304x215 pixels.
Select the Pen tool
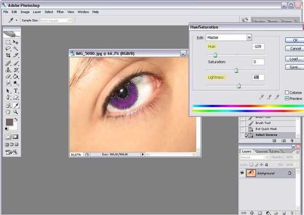click(x=8, y=97)
